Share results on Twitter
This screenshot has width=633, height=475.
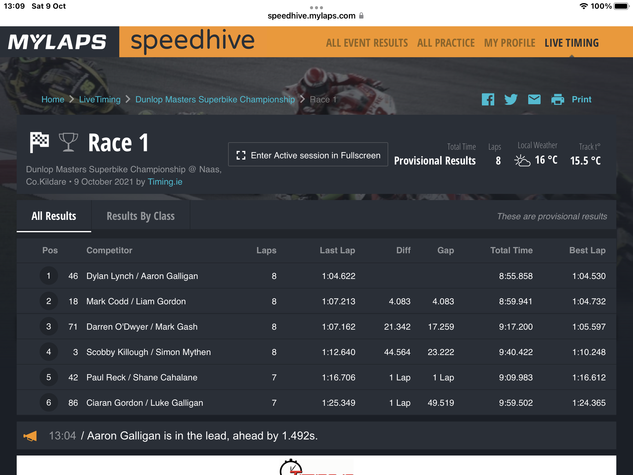(x=511, y=100)
